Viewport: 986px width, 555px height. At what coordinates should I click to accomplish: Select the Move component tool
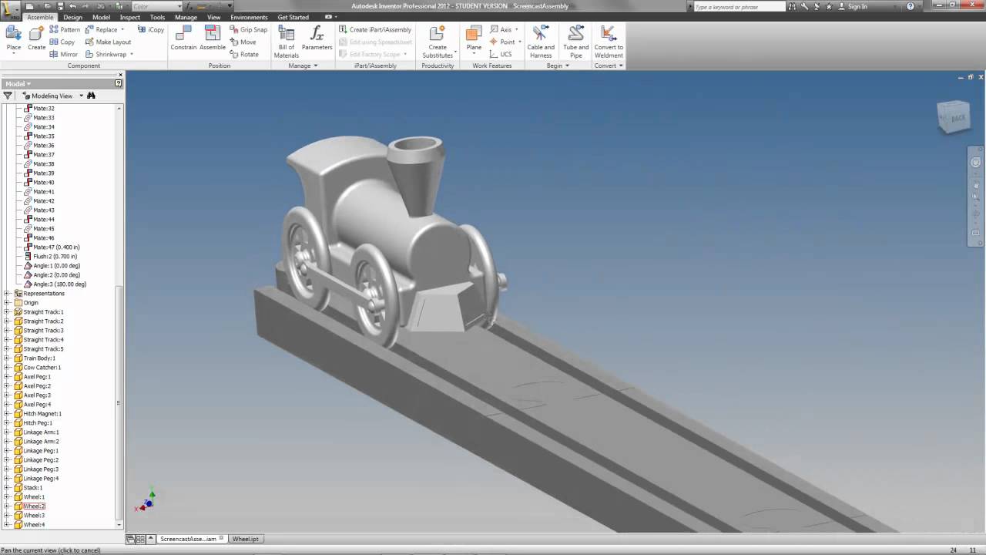pos(243,42)
